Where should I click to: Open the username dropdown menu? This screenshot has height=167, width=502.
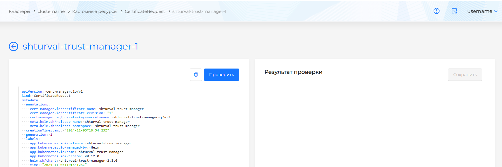click(482, 11)
